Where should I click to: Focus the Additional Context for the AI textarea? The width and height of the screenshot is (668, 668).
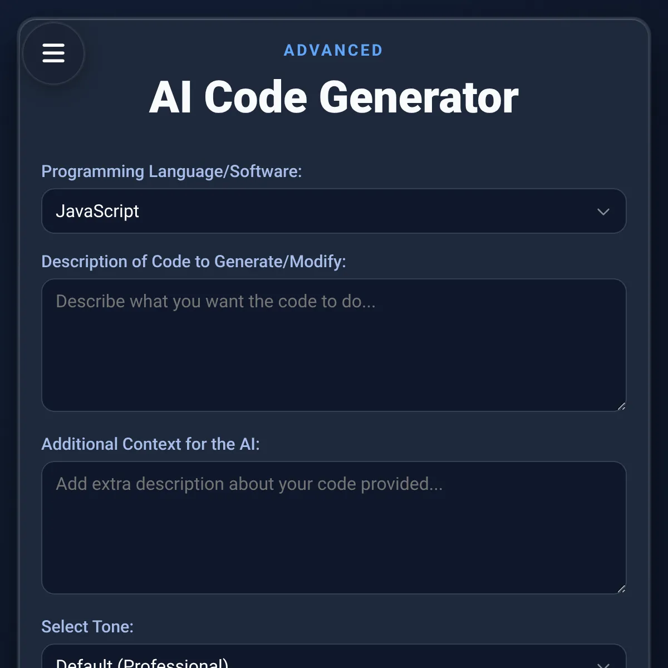(334, 528)
